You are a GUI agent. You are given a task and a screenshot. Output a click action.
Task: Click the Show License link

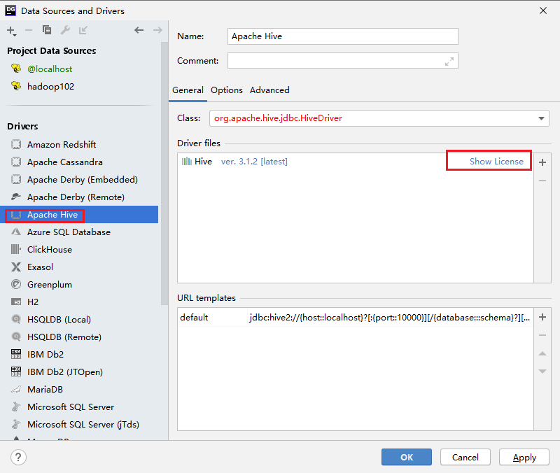496,162
